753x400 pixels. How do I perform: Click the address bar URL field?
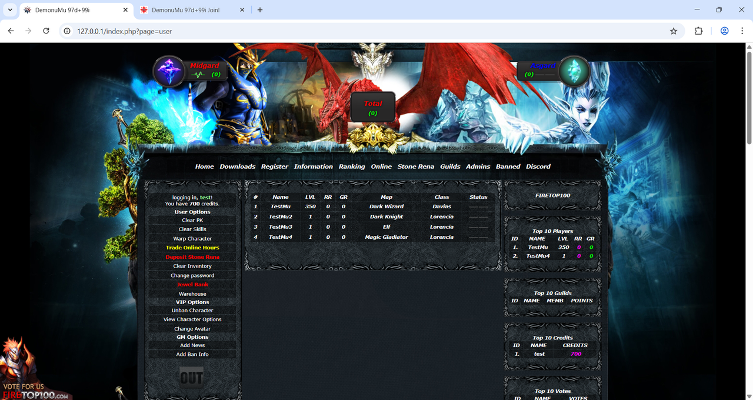click(x=371, y=31)
